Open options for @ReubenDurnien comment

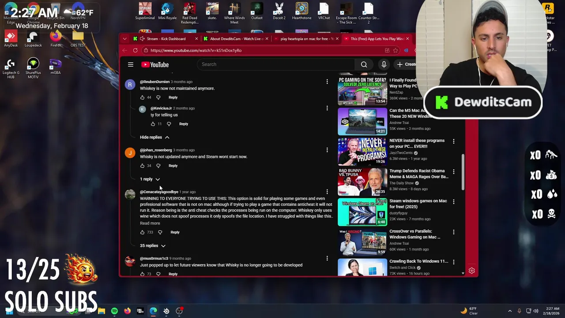pos(327,82)
